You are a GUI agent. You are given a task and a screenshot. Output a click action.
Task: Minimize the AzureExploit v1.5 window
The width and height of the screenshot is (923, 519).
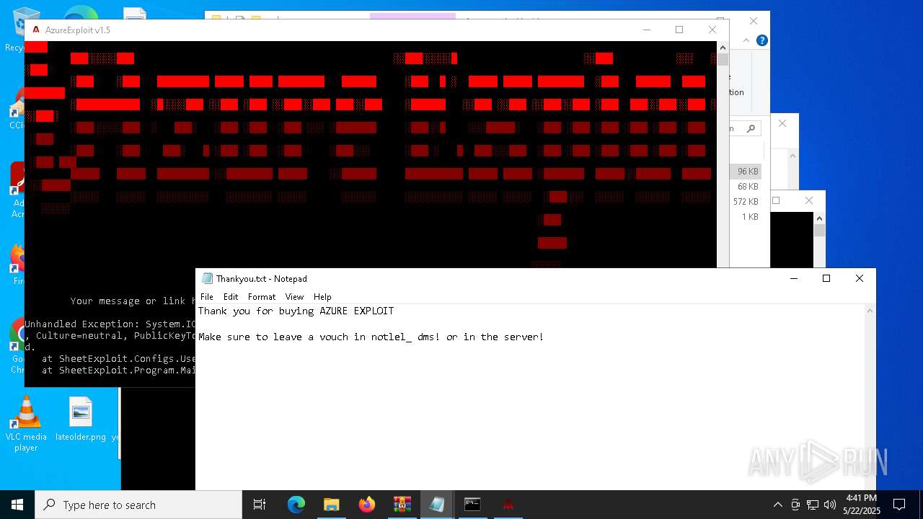pos(647,30)
